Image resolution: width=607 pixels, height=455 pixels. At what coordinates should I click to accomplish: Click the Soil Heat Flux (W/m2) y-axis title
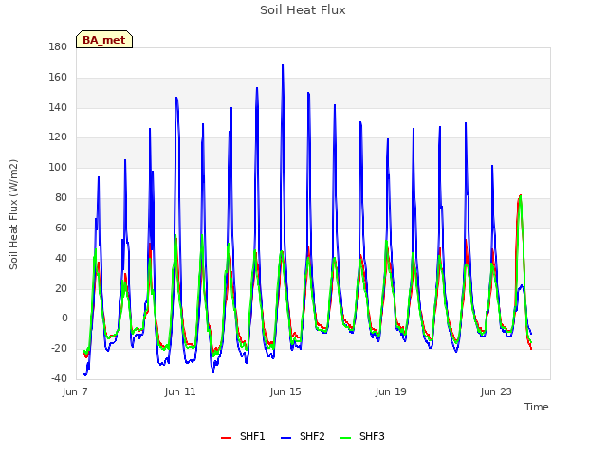tap(13, 214)
